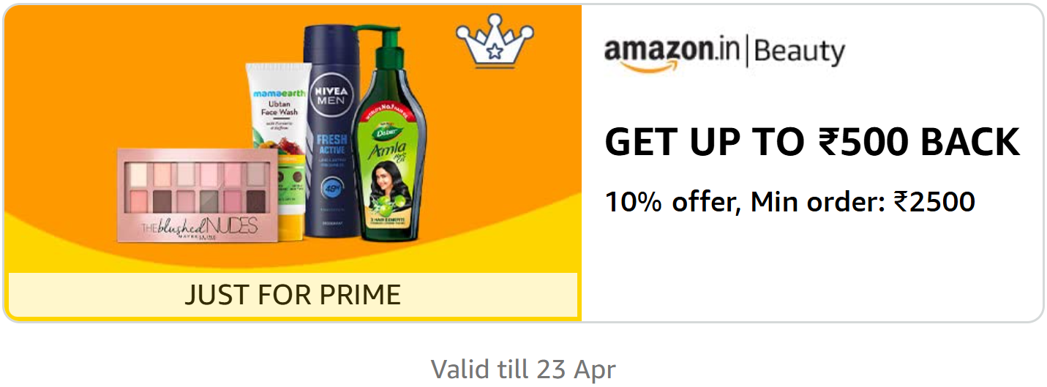Click the mamaearth brand name on tube
Viewport: 1047px width, 387px height.
tap(275, 95)
